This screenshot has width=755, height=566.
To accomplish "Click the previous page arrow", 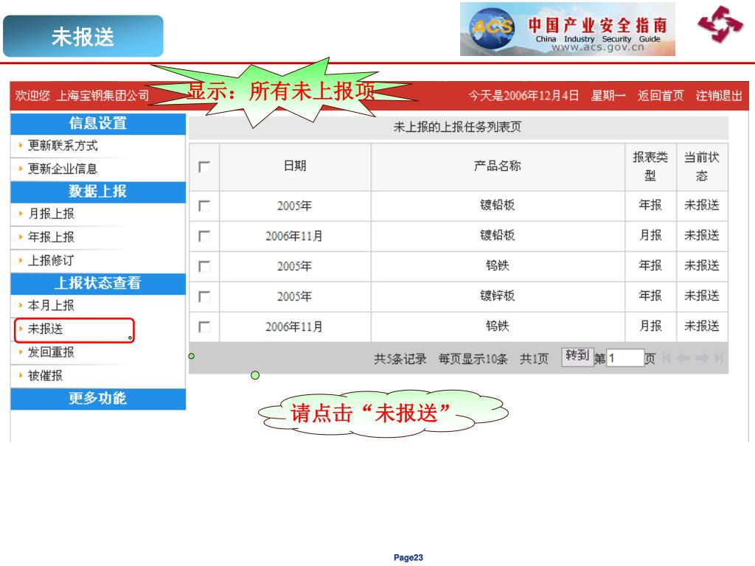I will [683, 358].
